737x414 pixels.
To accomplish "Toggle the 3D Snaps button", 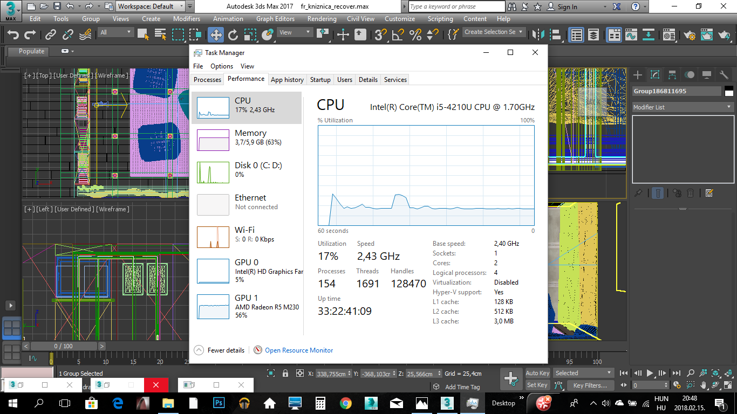I will tap(380, 35).
